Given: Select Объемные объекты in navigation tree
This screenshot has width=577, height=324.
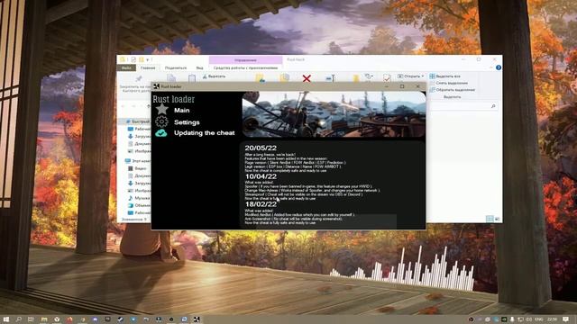Looking at the screenshot, I should pyautogui.click(x=139, y=205).
